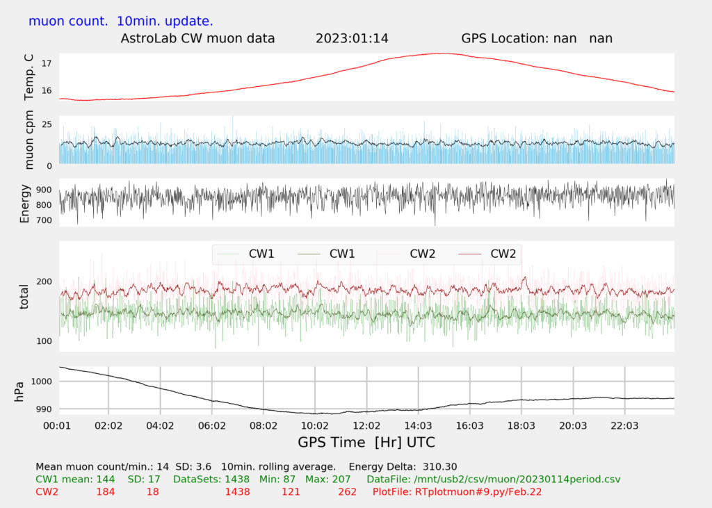Click the "16" temperature tick label
This screenshot has height=508, width=712.
coord(47,91)
